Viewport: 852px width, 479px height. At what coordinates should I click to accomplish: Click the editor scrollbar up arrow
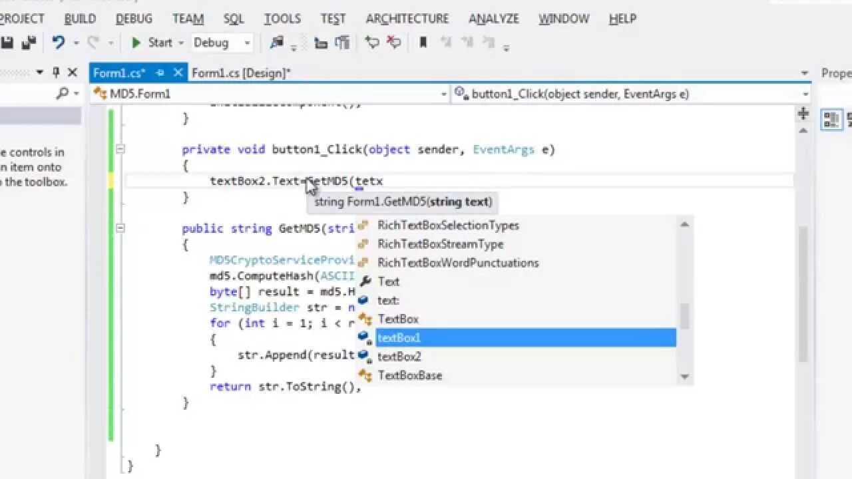(803, 131)
